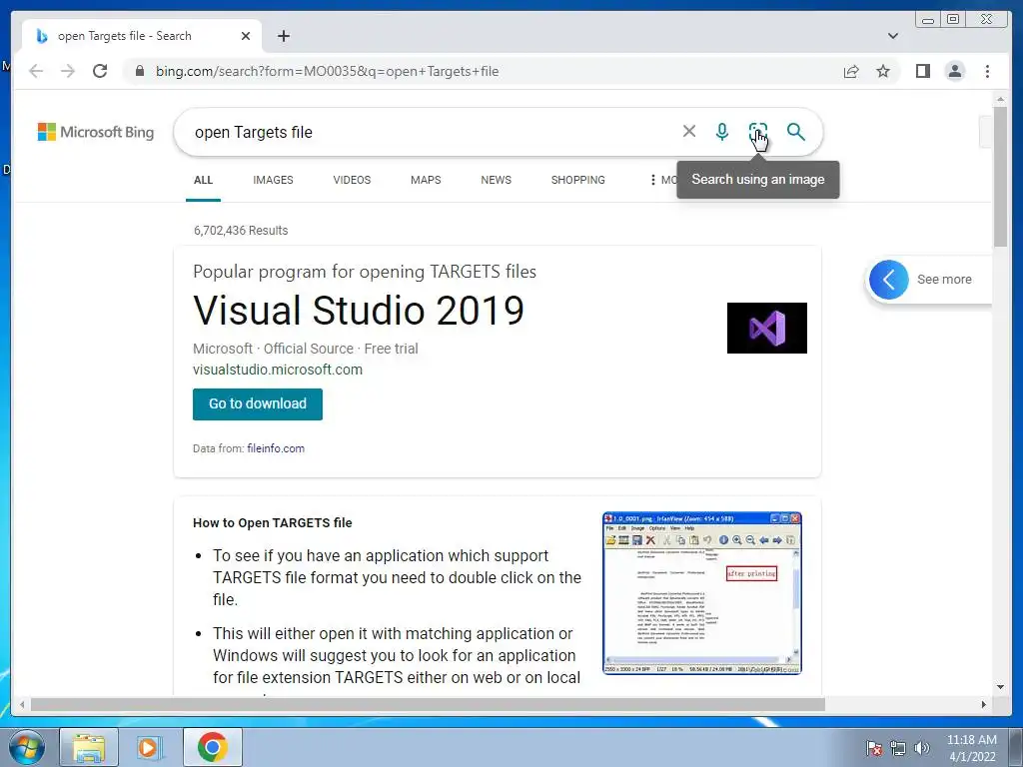The image size is (1023, 767).
Task: Open the volume speaker tray icon
Action: 921,748
